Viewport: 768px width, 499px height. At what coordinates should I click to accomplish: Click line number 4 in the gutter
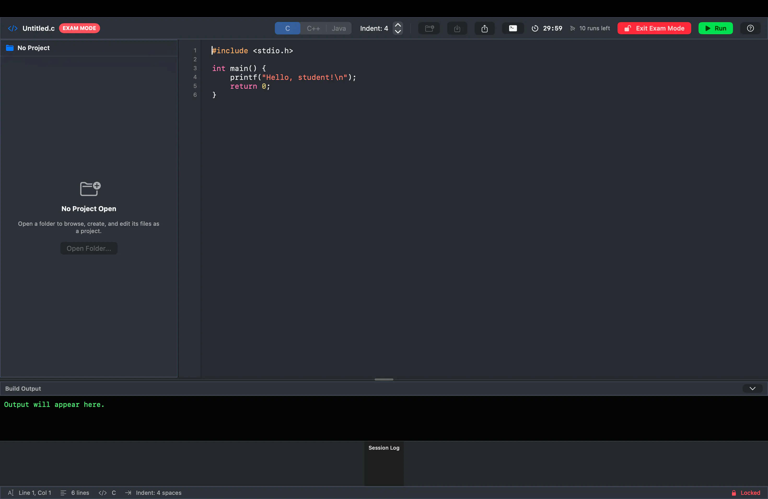coord(195,77)
